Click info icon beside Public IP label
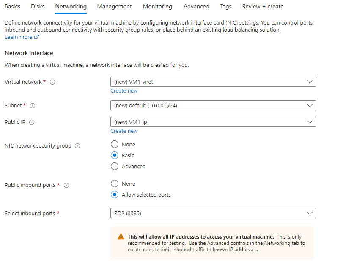The width and height of the screenshot is (343, 266). click(32, 122)
